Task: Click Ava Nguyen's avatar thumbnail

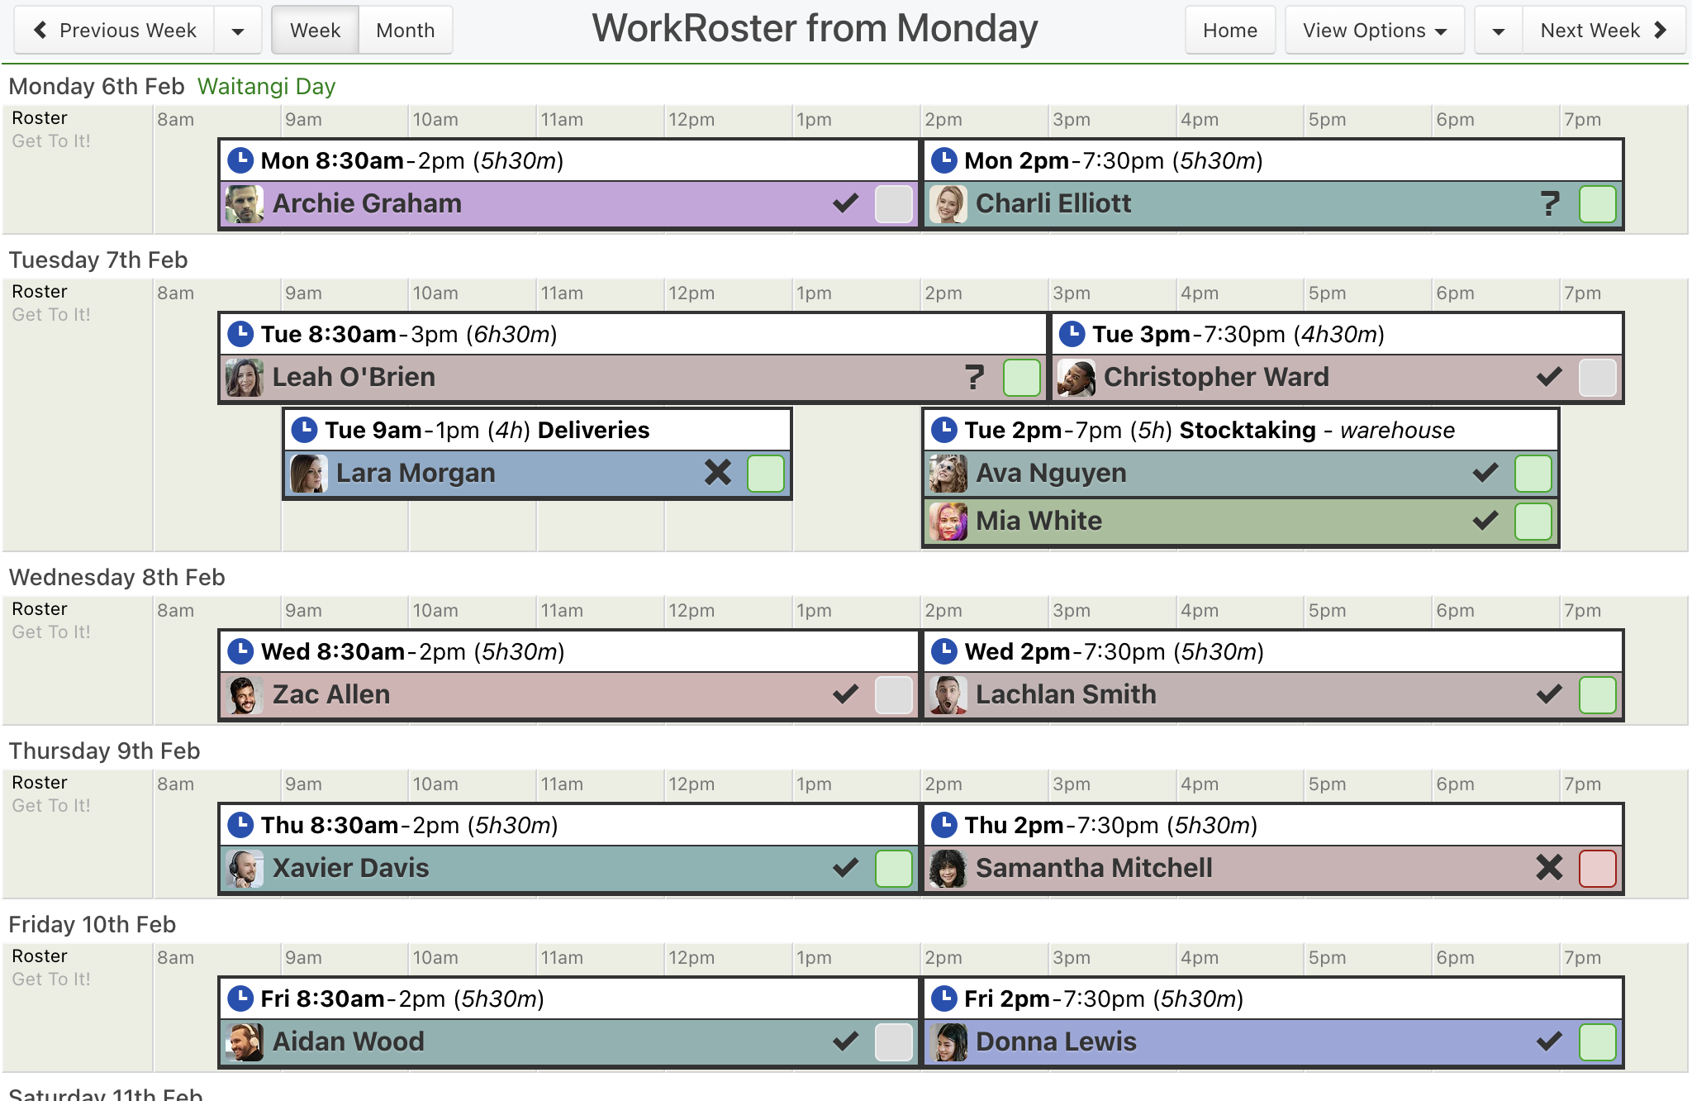Action: [x=948, y=474]
